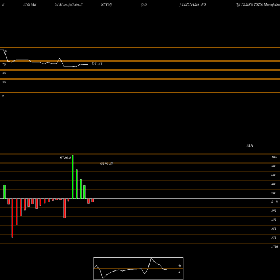Click the -80 label on MR axis
Image resolution: width=280 pixels, height=280 pixels.
point(273,238)
